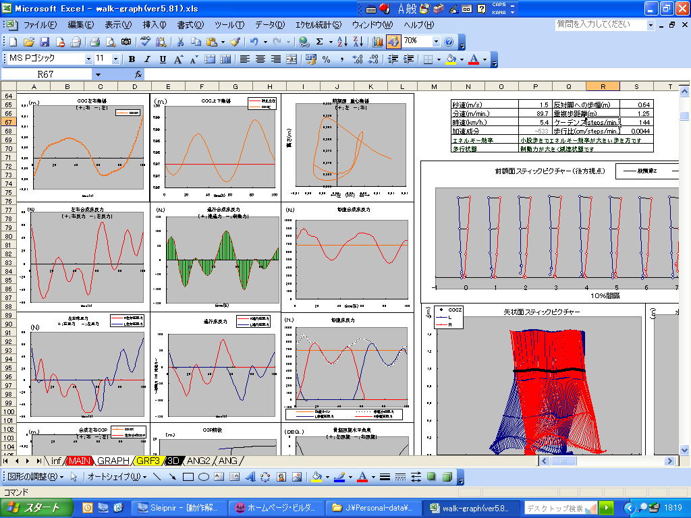Open a file with the Open folder icon
This screenshot has width=691, height=518.
tap(29, 42)
